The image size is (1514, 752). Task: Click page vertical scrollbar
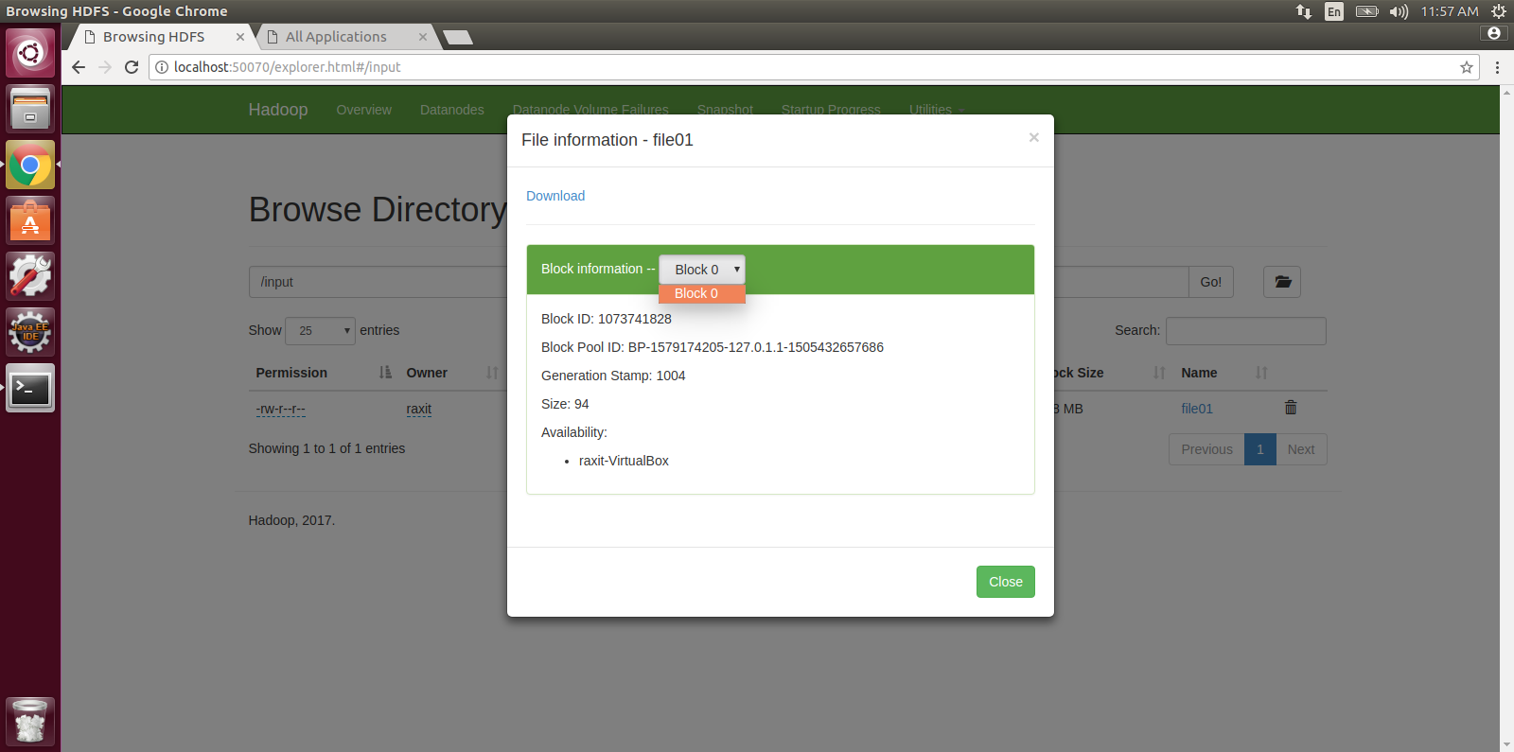(1506, 418)
